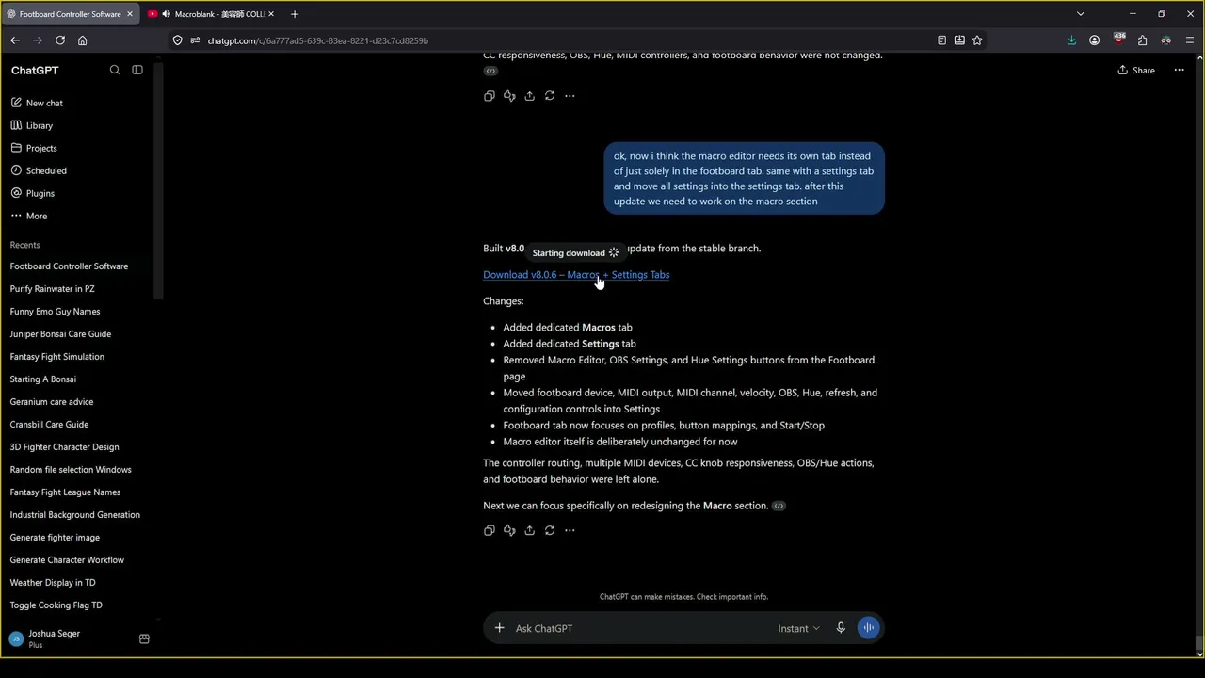Open conversation options three-dot menu at top
The image size is (1205, 678).
click(x=1179, y=70)
